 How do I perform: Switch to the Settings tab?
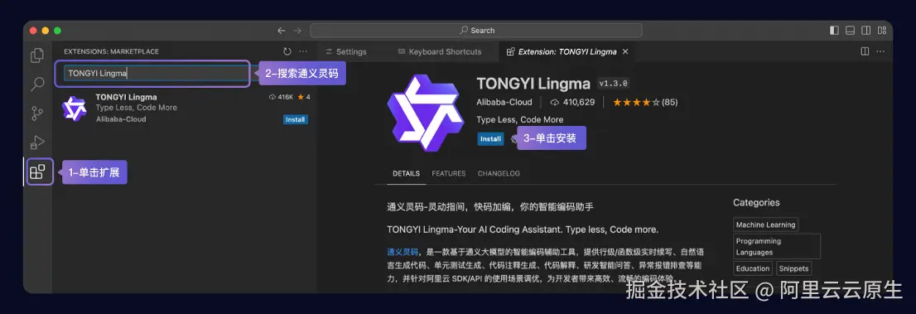pyautogui.click(x=346, y=51)
